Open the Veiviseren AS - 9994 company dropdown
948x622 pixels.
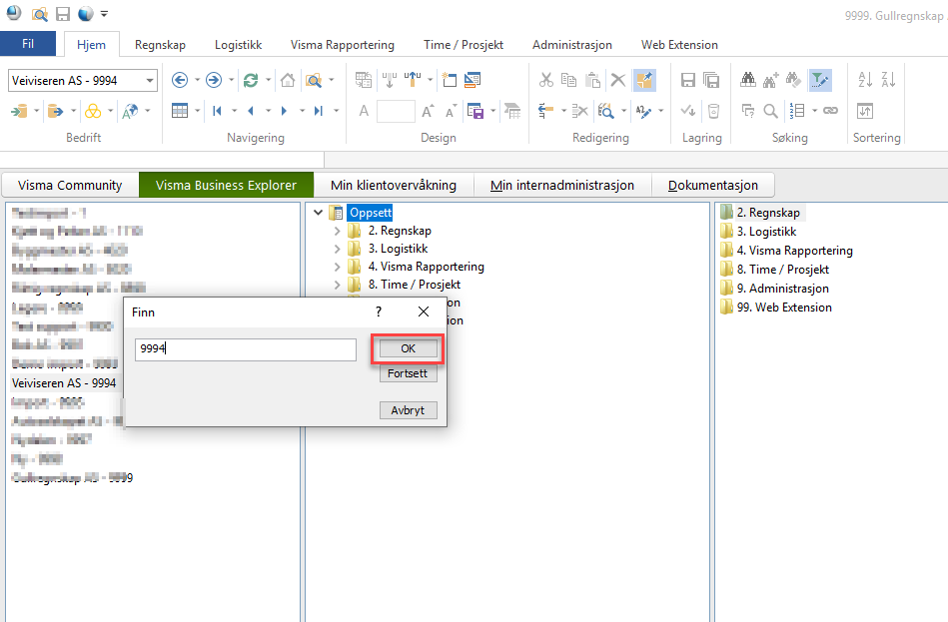click(x=150, y=81)
